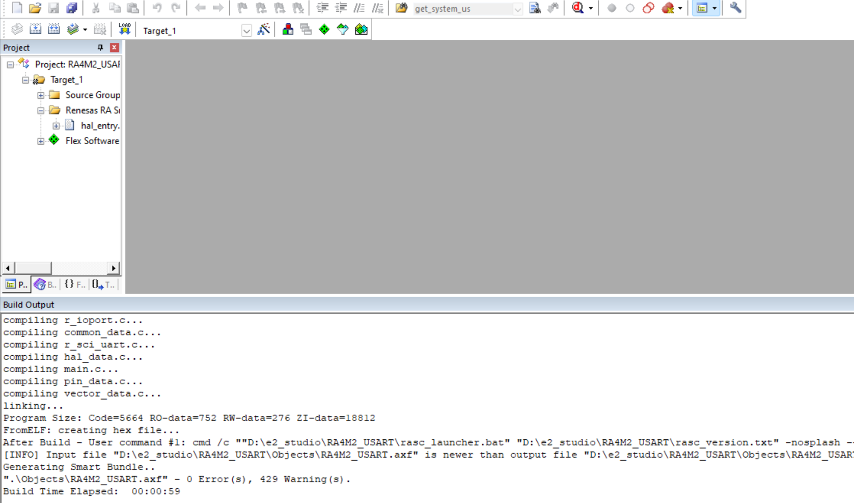Toggle Project window view button
The height and width of the screenshot is (503, 854).
[x=702, y=8]
